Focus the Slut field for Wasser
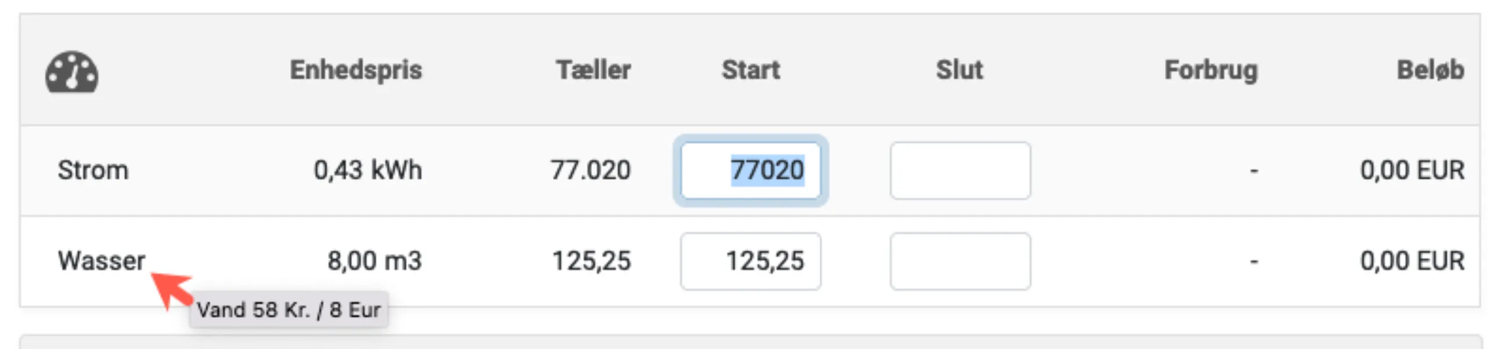Image resolution: width=1494 pixels, height=349 pixels. (960, 261)
